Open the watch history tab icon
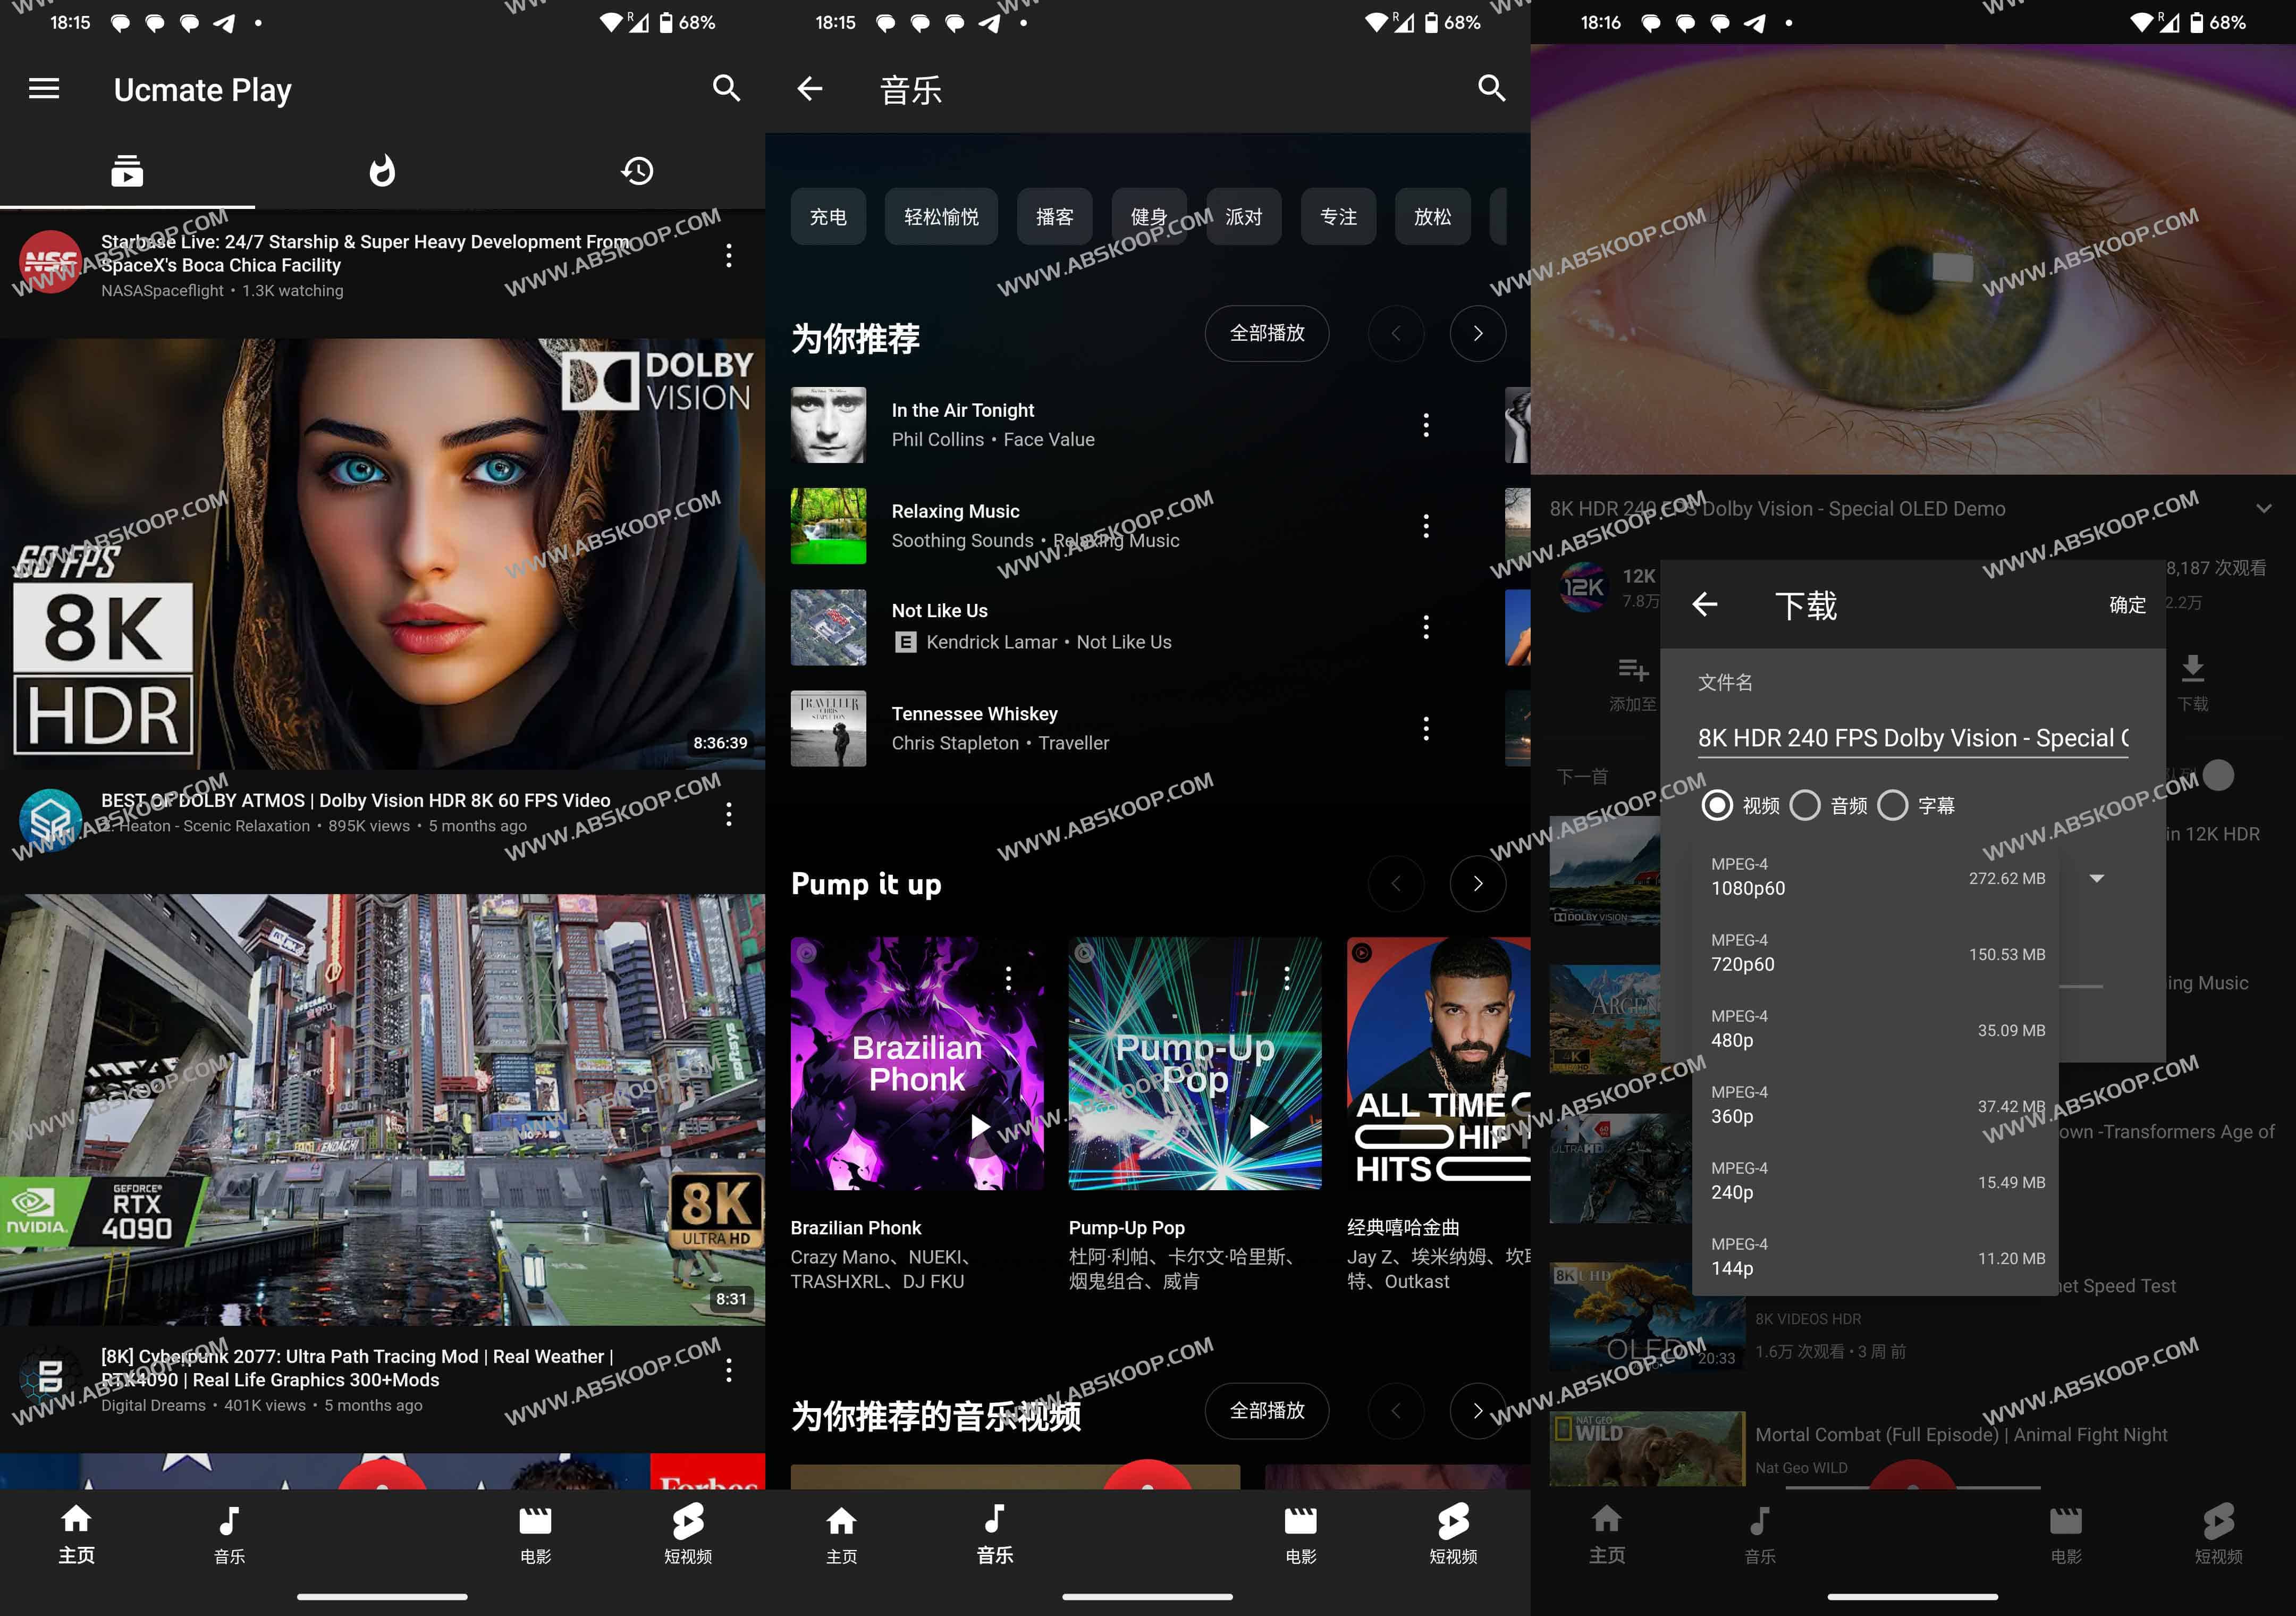 [637, 171]
